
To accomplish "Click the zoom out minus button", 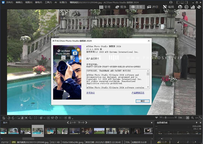I will [161, 117].
